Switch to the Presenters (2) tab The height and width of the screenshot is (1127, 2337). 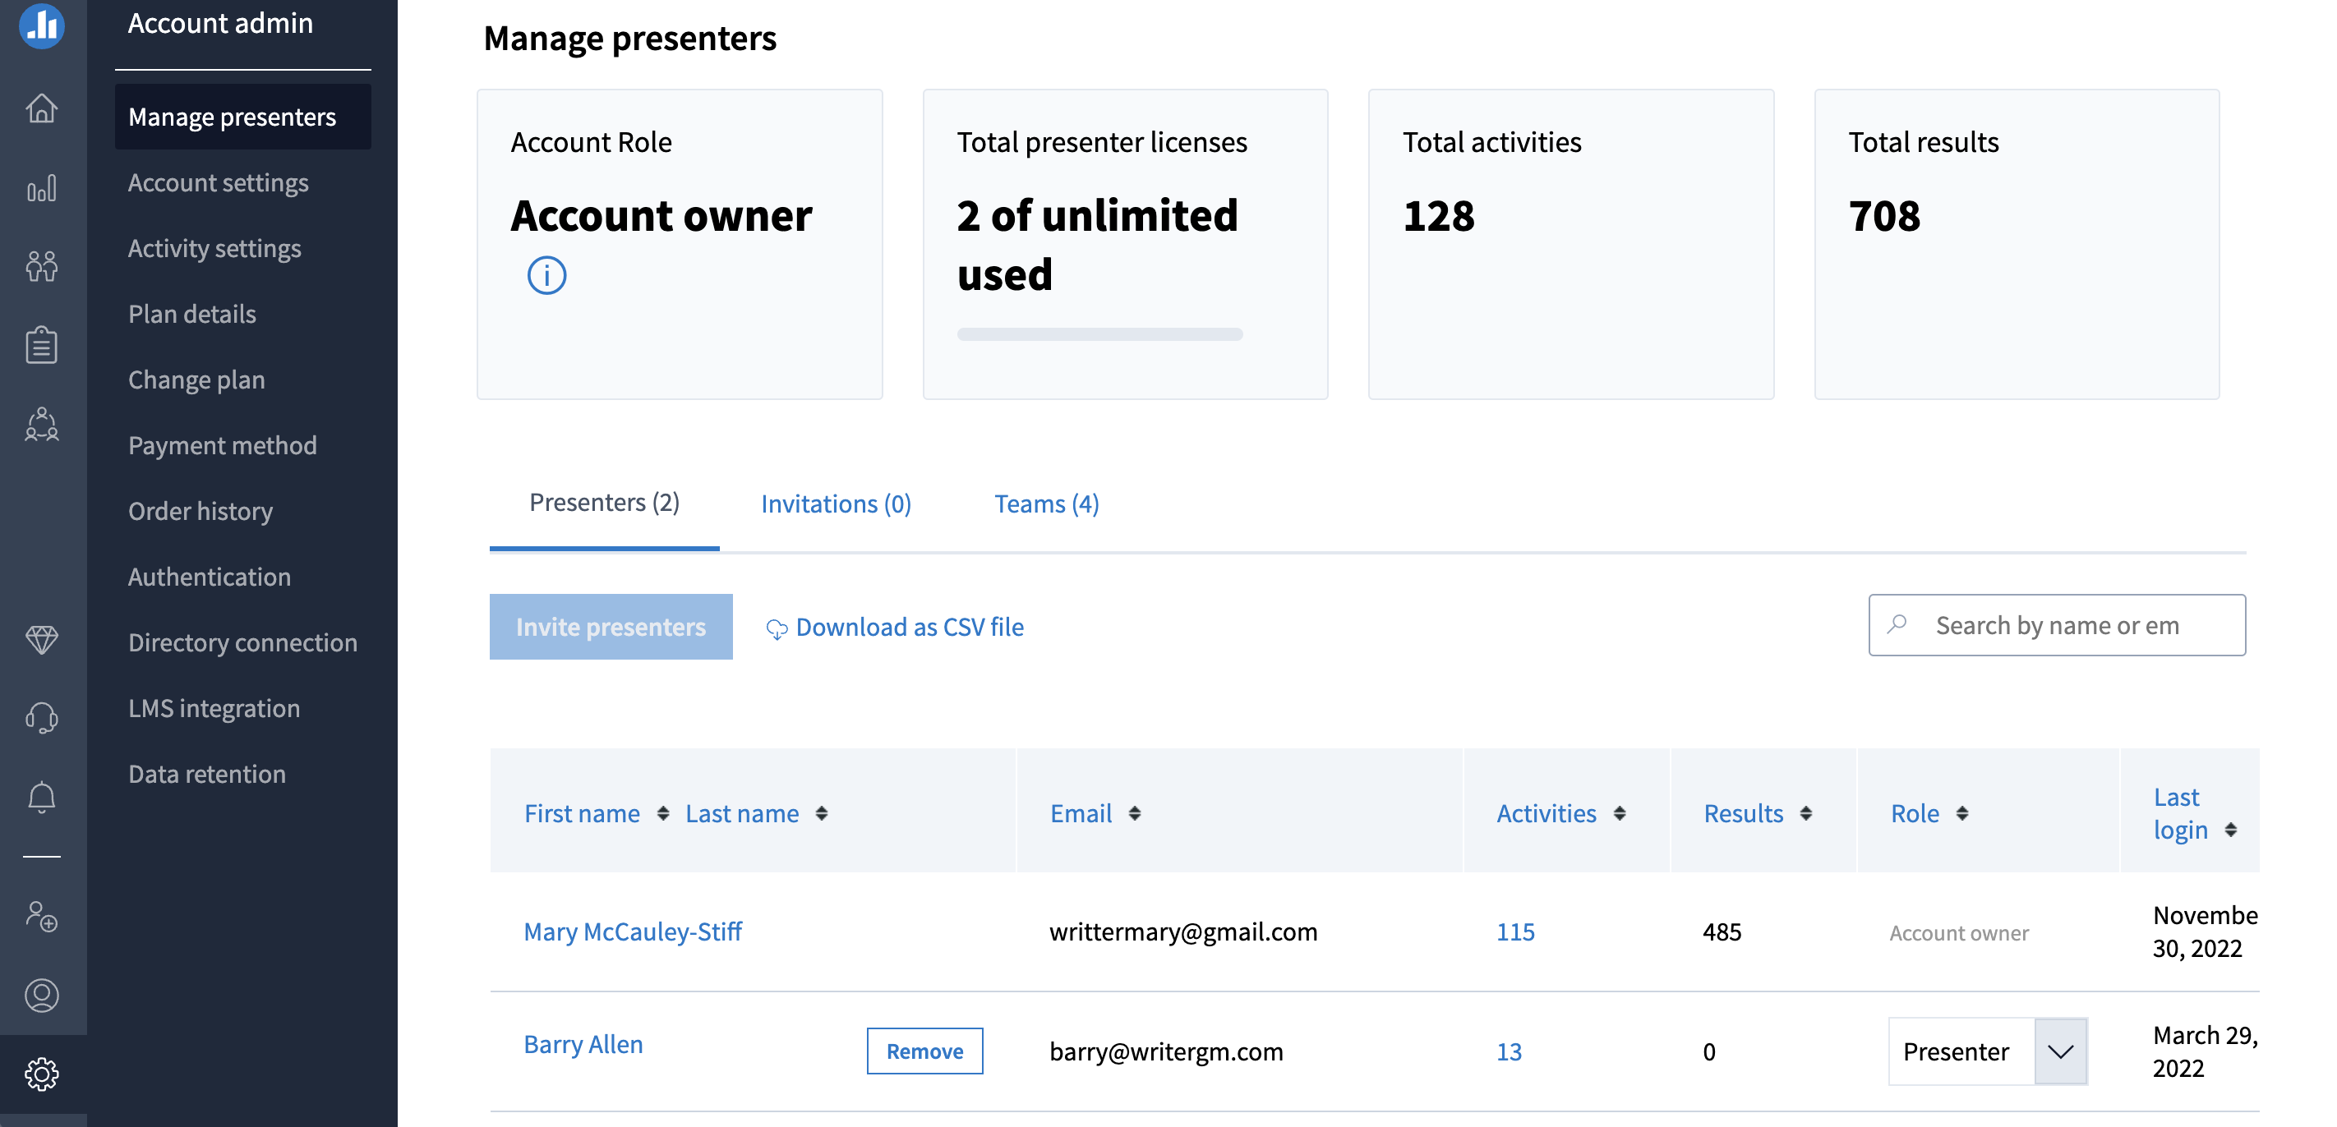click(x=604, y=502)
